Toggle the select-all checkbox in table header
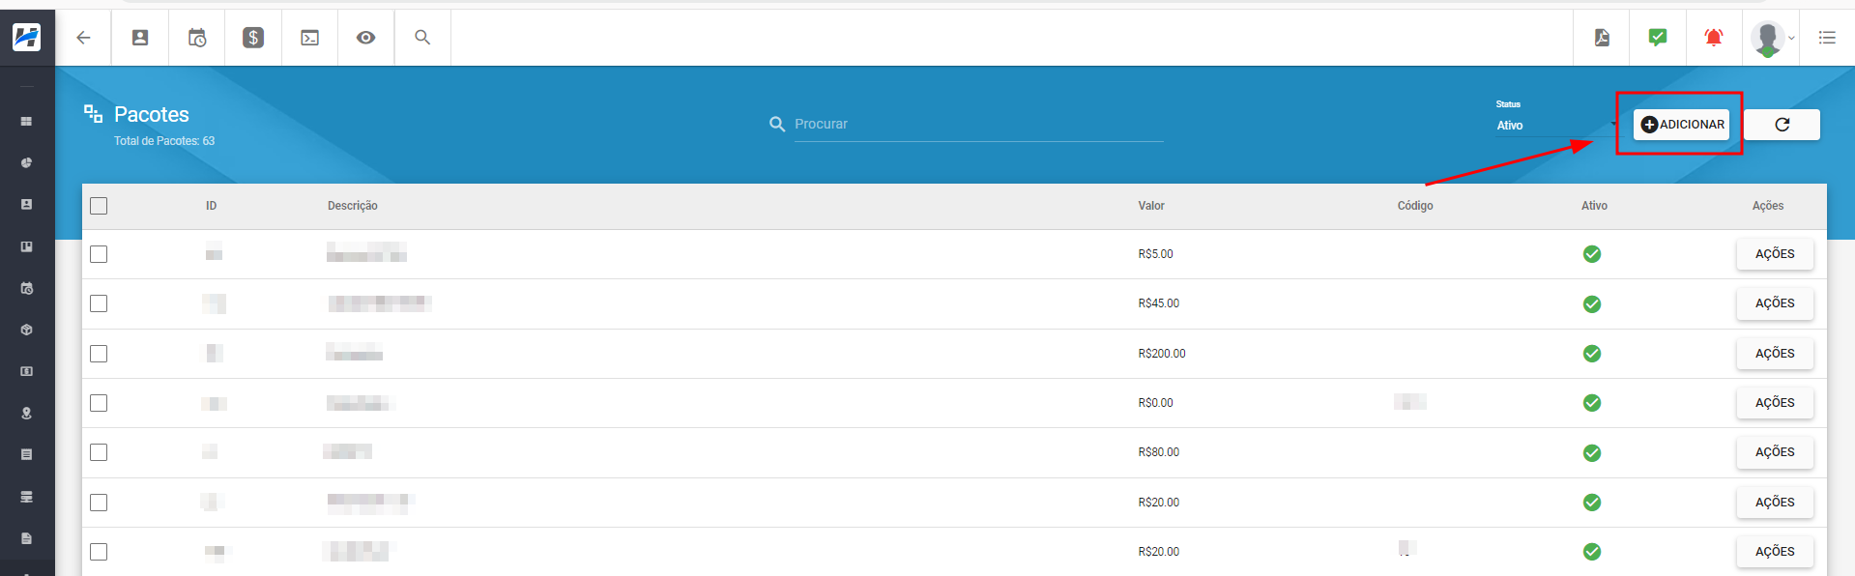The height and width of the screenshot is (576, 1855). pyautogui.click(x=99, y=206)
